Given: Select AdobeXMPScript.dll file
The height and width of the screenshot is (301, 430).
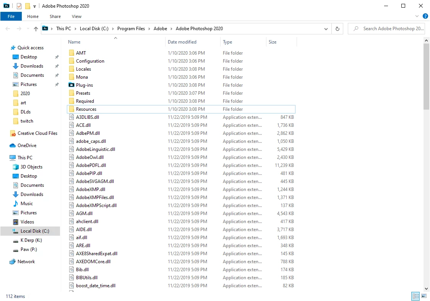Looking at the screenshot, I should (96, 206).
